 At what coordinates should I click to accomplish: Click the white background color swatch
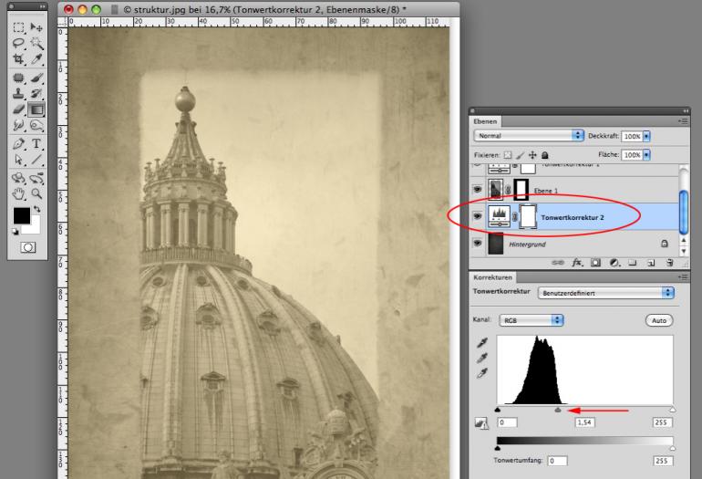pyautogui.click(x=35, y=228)
